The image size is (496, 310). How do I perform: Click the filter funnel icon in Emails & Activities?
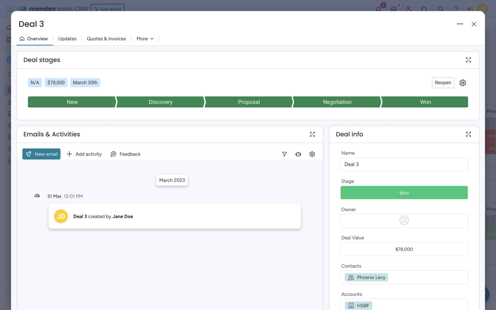284,154
